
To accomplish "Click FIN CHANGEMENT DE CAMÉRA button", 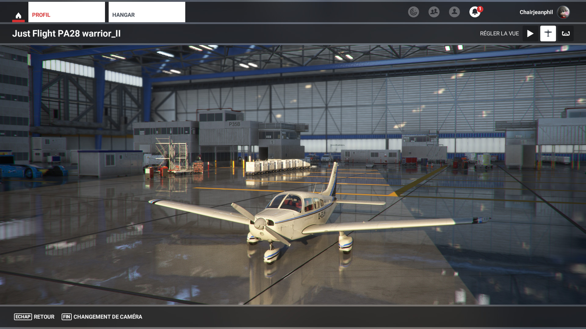I will click(x=102, y=317).
